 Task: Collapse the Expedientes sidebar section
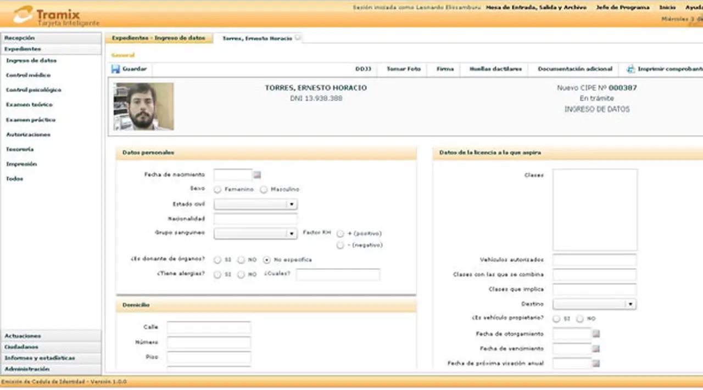51,49
